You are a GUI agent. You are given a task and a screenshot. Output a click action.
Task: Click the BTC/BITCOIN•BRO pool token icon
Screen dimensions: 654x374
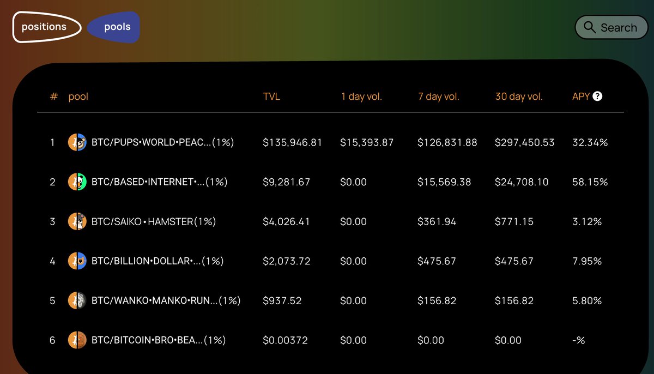[x=77, y=340]
